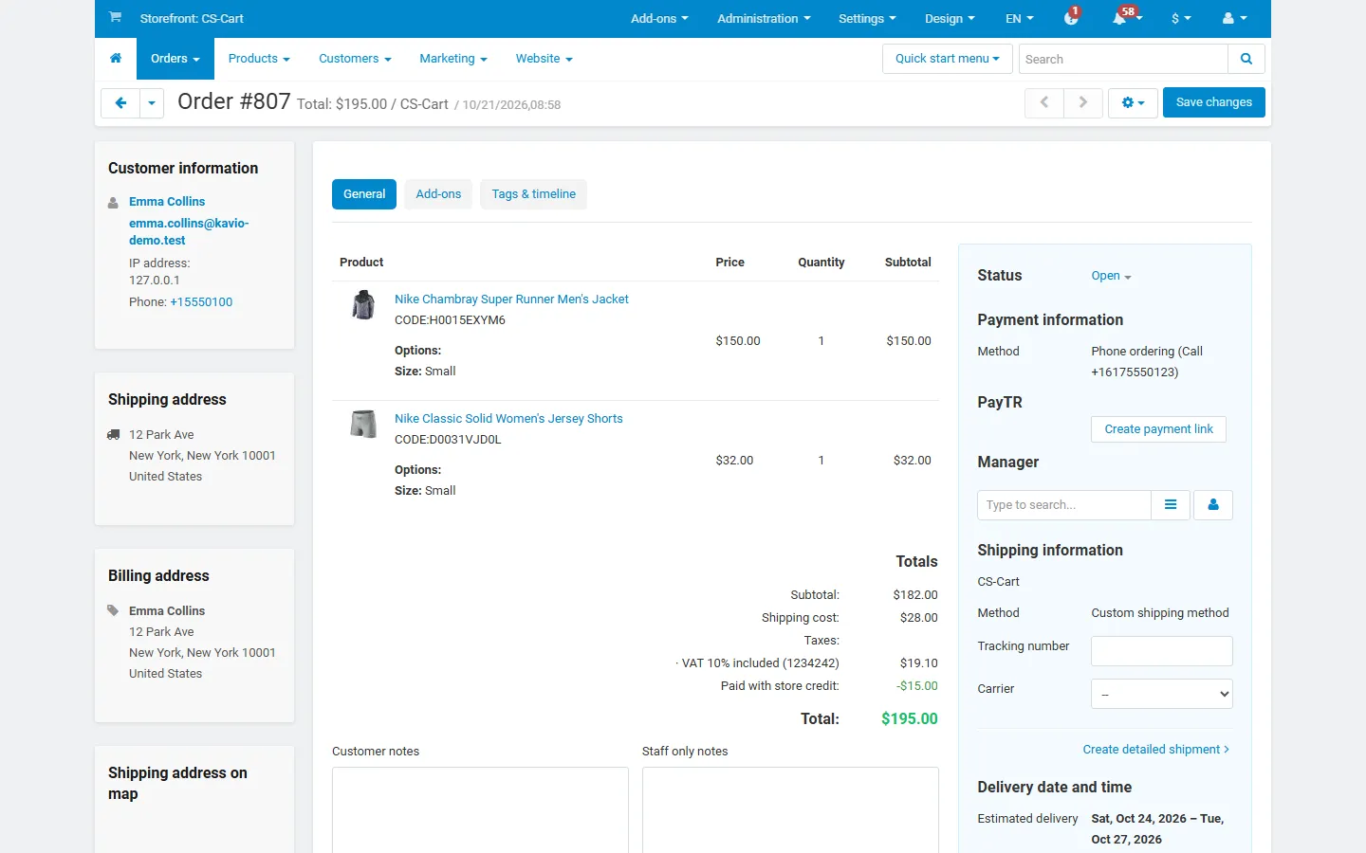Open the Orders menu
The image size is (1366, 853).
click(x=175, y=59)
